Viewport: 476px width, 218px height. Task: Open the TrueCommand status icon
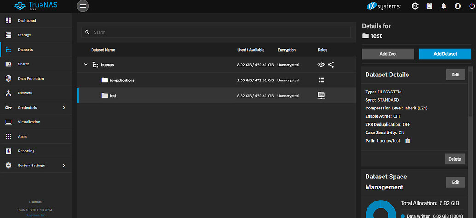point(415,6)
